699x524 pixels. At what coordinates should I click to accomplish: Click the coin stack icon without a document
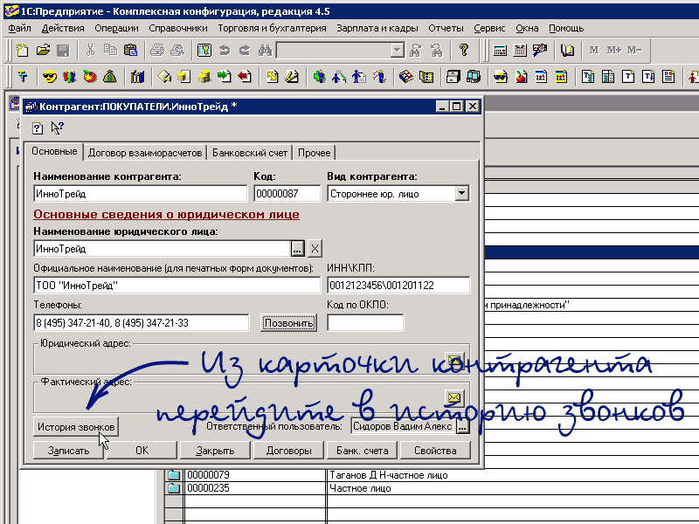(x=204, y=77)
